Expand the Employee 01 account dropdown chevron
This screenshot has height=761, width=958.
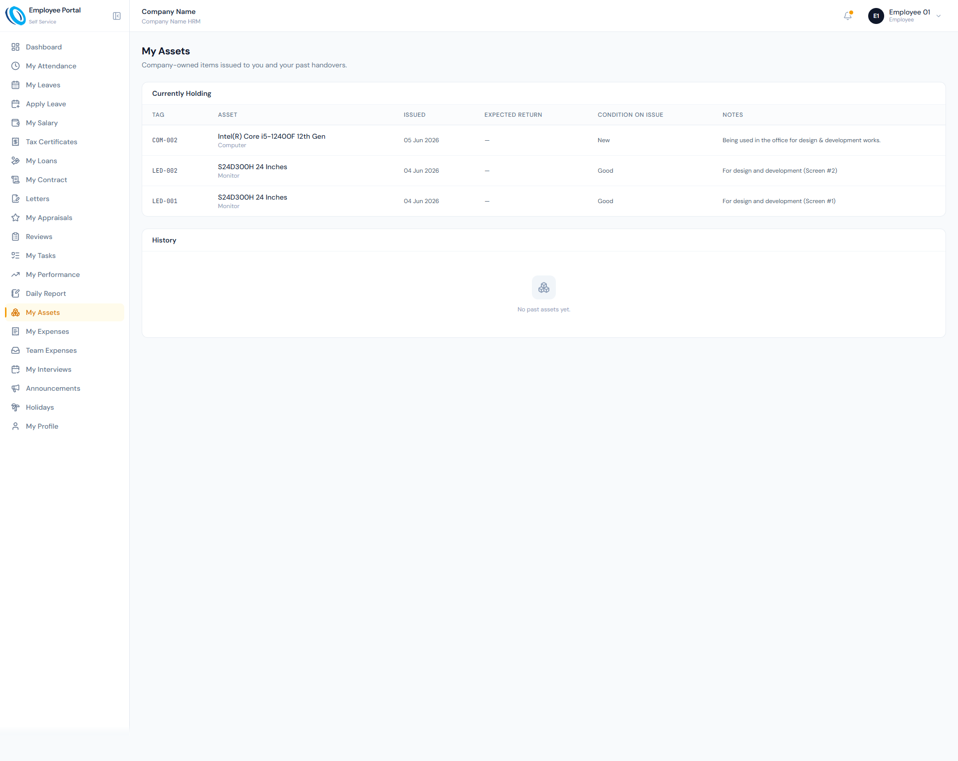pyautogui.click(x=939, y=16)
